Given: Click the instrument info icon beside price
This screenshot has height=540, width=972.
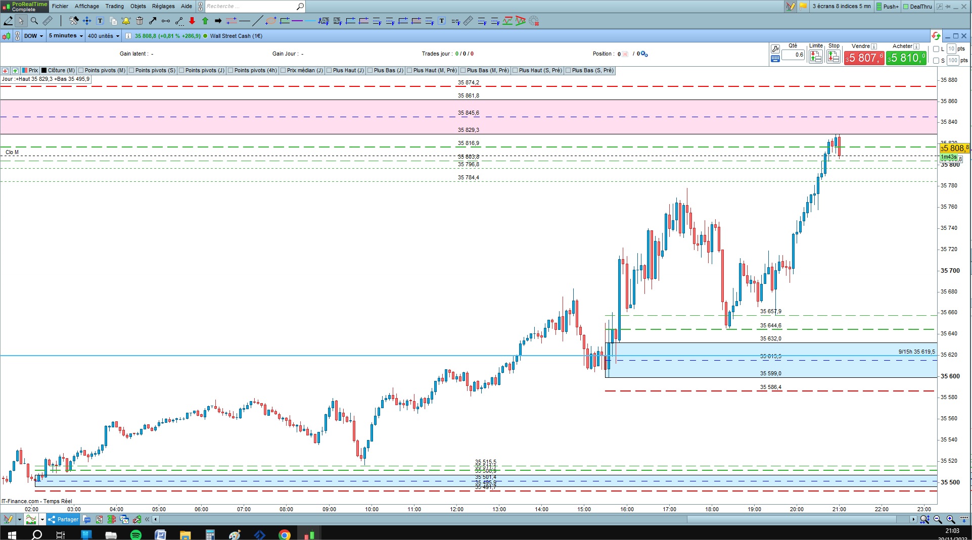Looking at the screenshot, I should click(128, 36).
